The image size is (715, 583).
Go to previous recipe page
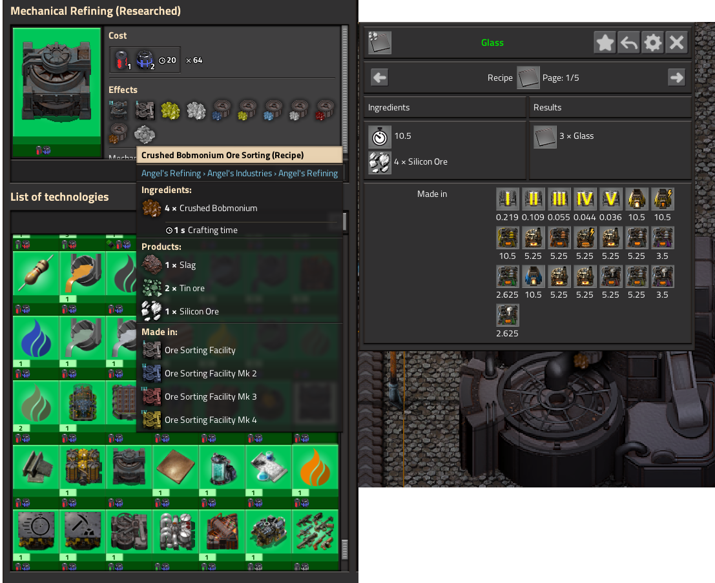[380, 78]
